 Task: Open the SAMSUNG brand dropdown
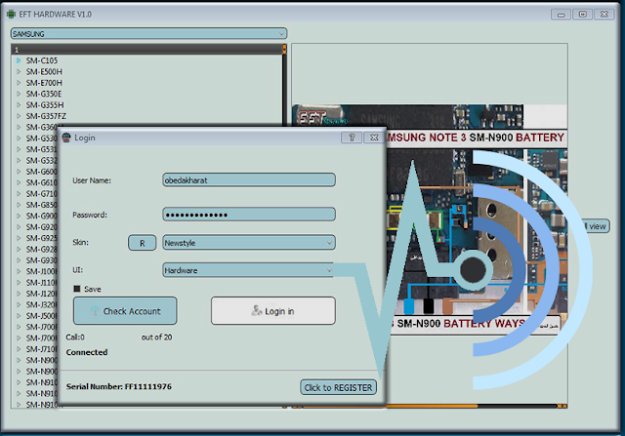(148, 34)
